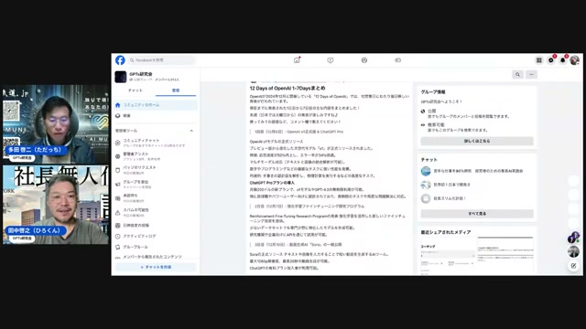The height and width of the screenshot is (329, 586).
Task: Open the groups icon in top bar
Action: pyautogui.click(x=364, y=60)
